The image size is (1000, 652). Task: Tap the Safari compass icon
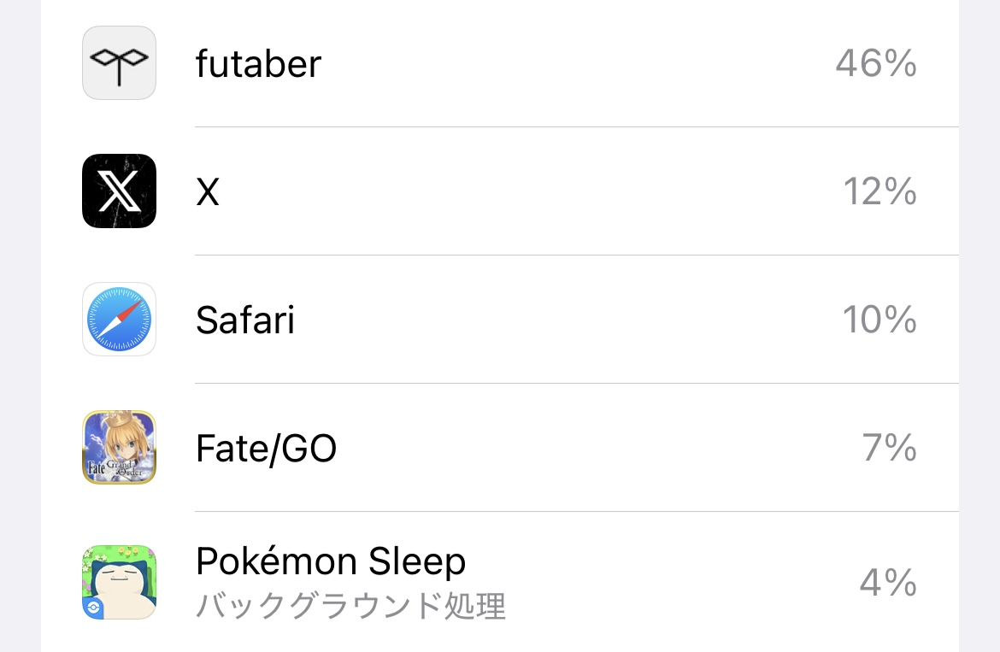pyautogui.click(x=120, y=320)
